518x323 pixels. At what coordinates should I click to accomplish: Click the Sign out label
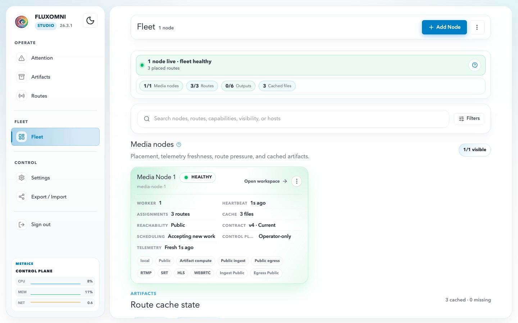41,224
